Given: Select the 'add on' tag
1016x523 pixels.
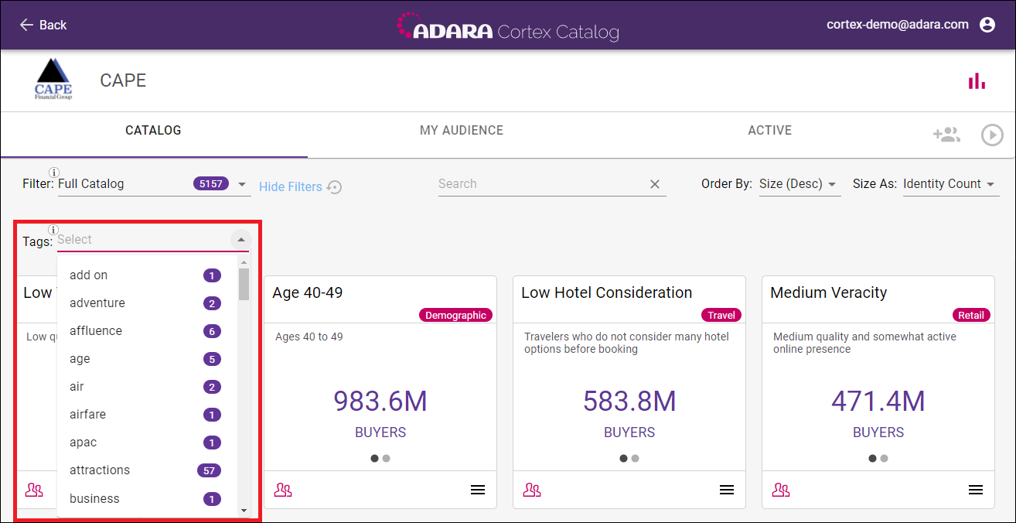Looking at the screenshot, I should 147,275.
